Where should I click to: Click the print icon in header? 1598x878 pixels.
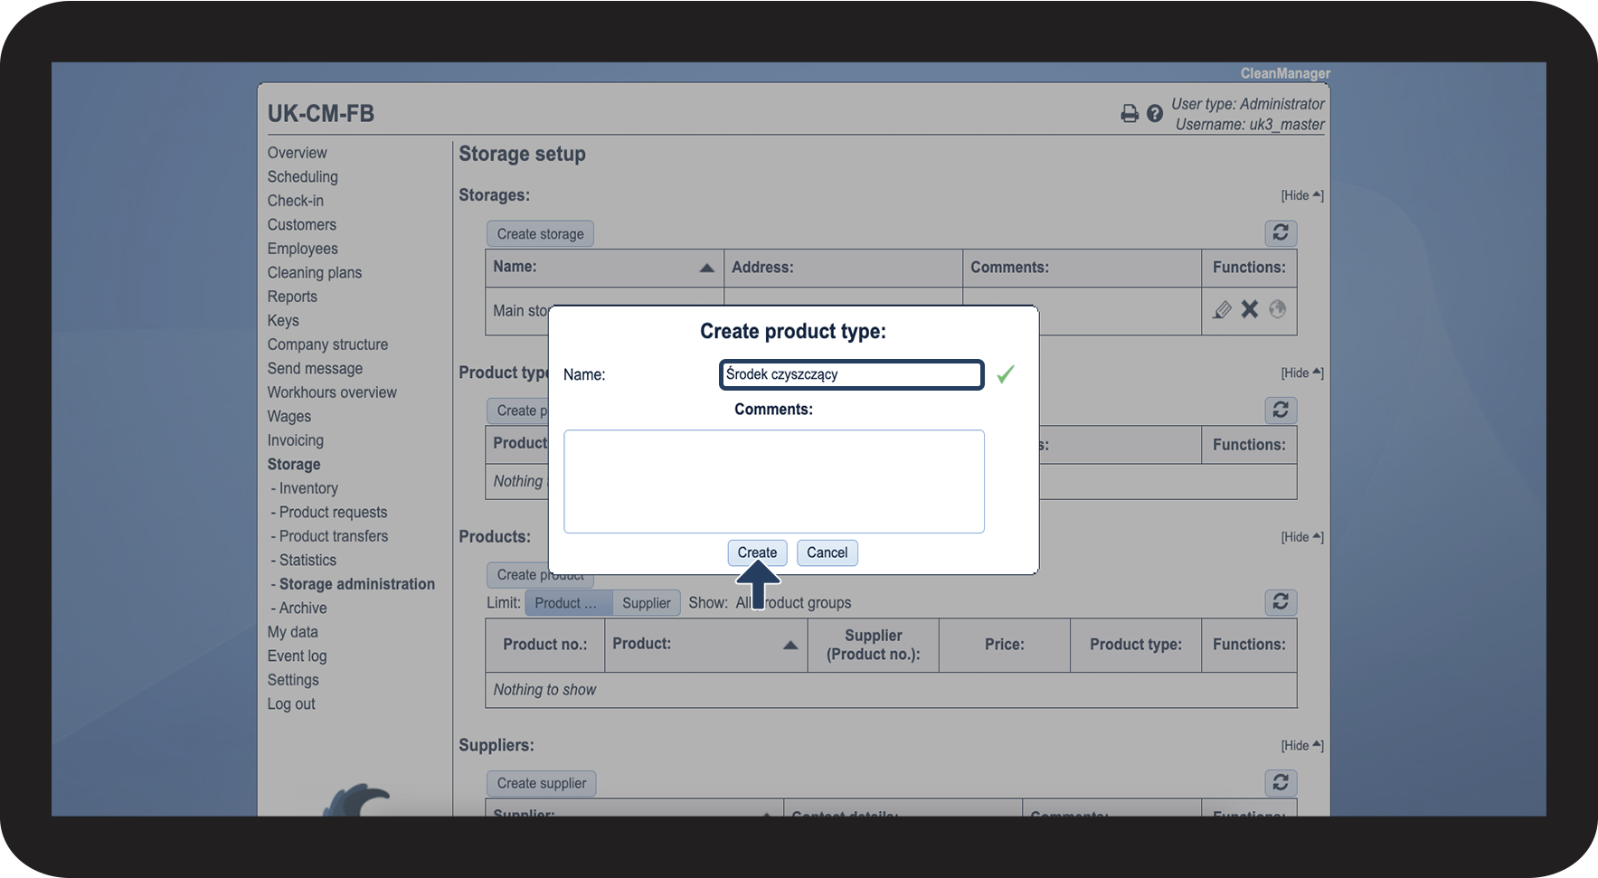pos(1130,114)
